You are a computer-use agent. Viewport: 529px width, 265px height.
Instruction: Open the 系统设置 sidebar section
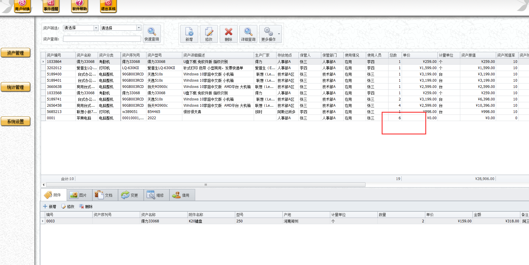coord(16,121)
